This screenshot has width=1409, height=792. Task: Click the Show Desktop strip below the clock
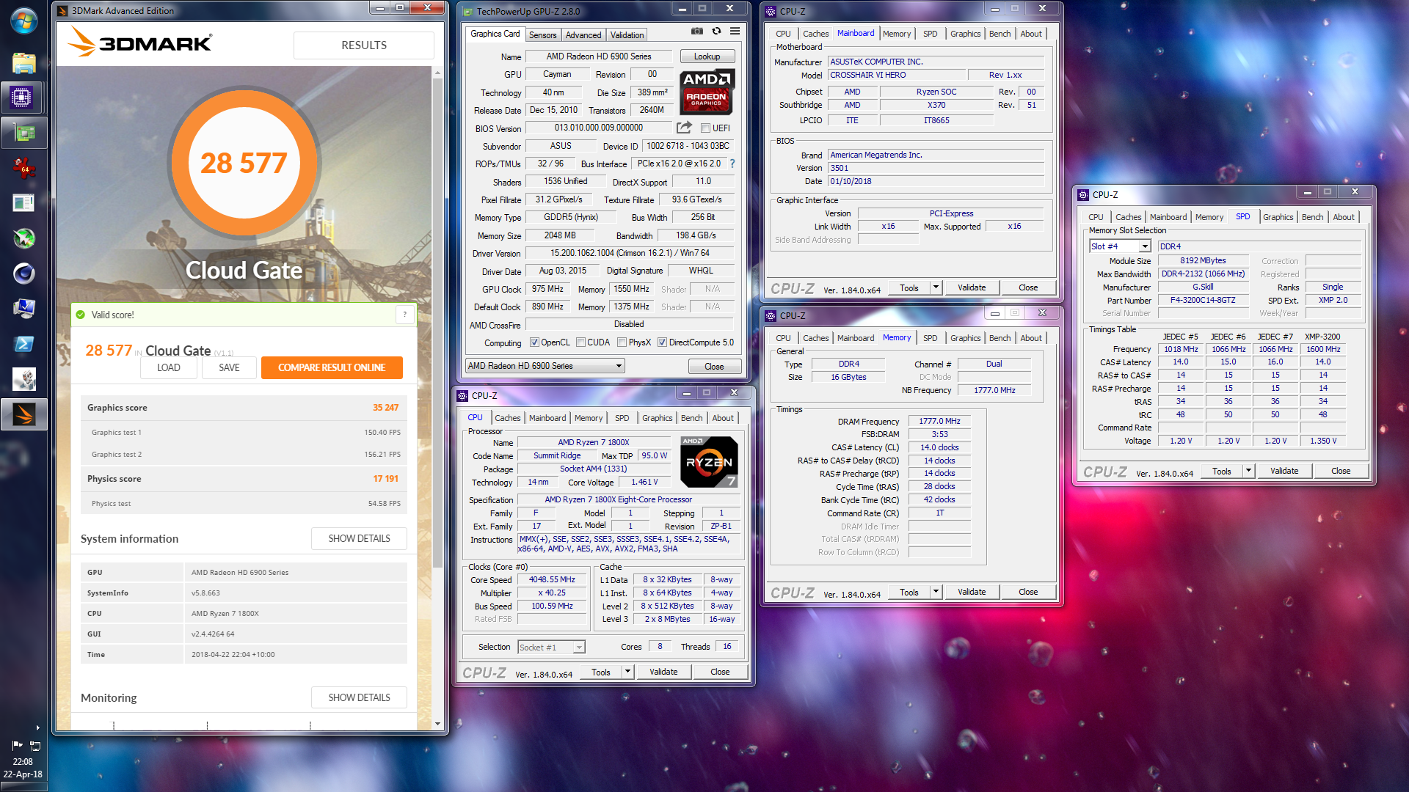pos(23,787)
